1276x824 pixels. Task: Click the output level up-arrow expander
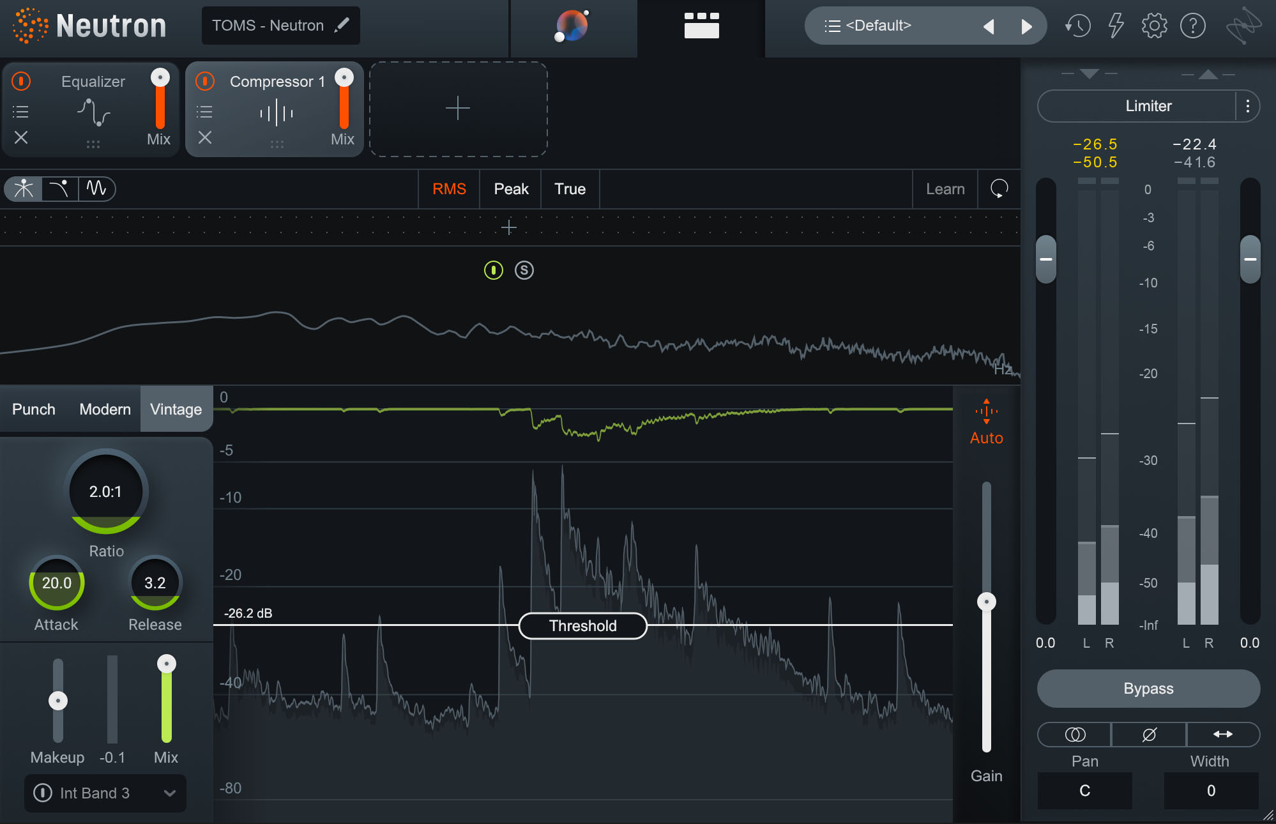point(1208,74)
